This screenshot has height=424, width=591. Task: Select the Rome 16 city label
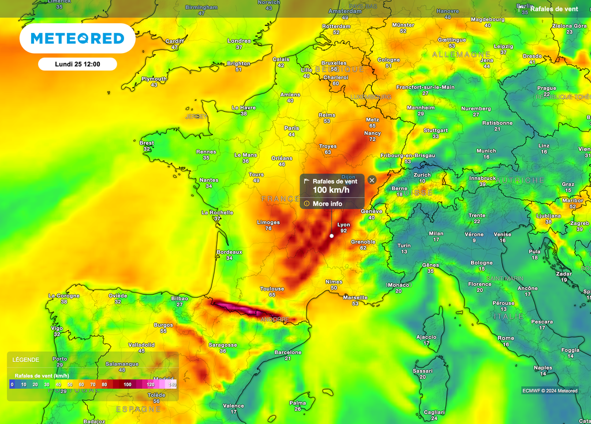[506, 341]
